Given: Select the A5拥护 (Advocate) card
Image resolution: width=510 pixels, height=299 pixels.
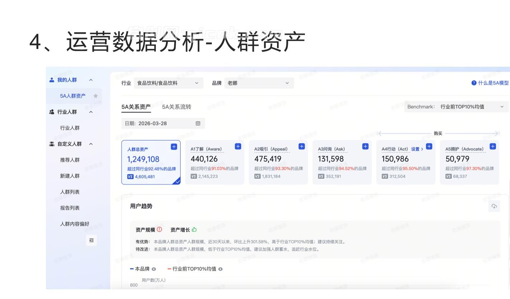Looking at the screenshot, I should coord(470,162).
